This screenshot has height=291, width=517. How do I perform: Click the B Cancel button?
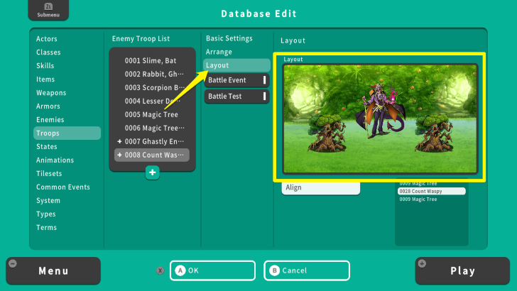pos(307,270)
